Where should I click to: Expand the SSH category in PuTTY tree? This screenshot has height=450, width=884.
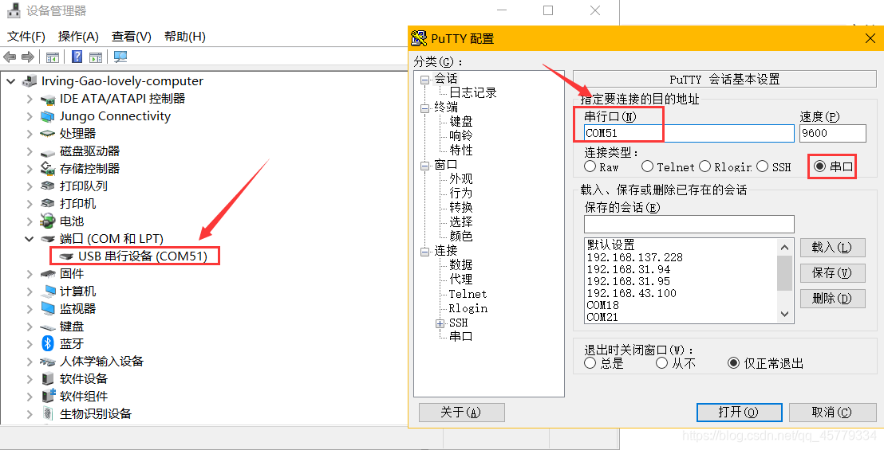click(440, 323)
